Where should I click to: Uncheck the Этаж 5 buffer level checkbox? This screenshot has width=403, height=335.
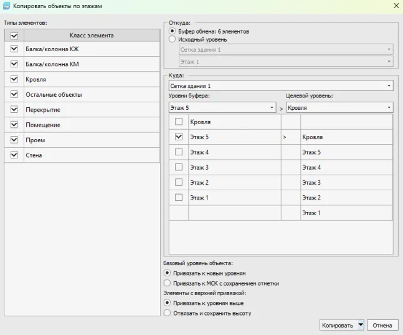point(179,137)
